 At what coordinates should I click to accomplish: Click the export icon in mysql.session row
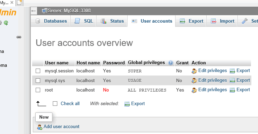tap(232, 71)
